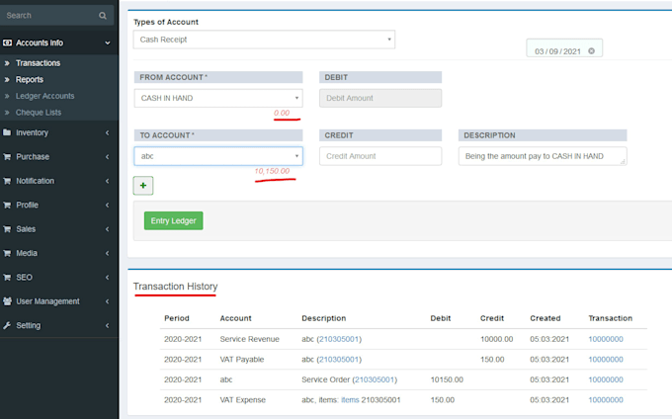The width and height of the screenshot is (672, 419).
Task: Click the Service Revenue account cell
Action: (249, 339)
